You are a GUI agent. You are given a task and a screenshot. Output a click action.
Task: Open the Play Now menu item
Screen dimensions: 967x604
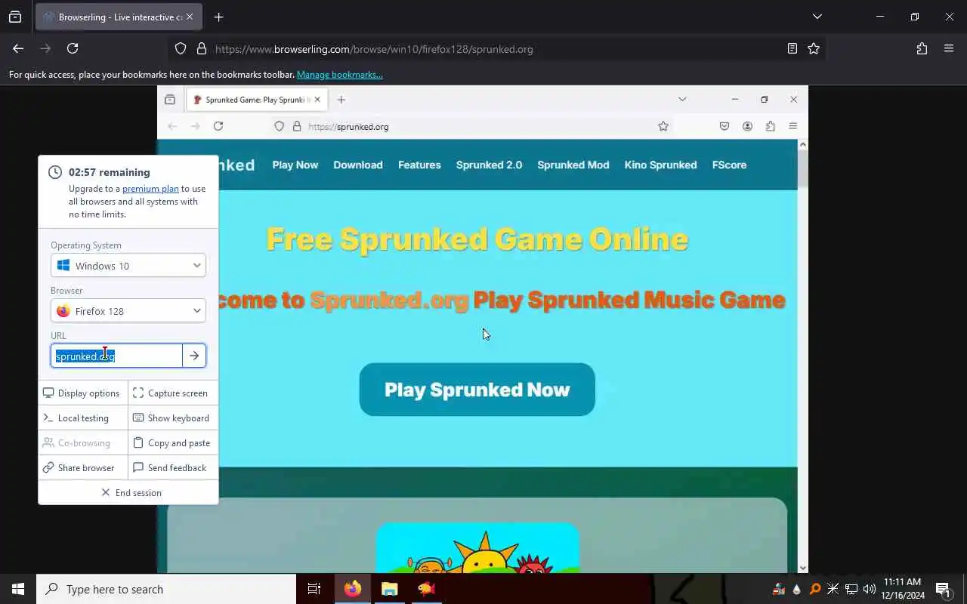click(295, 165)
